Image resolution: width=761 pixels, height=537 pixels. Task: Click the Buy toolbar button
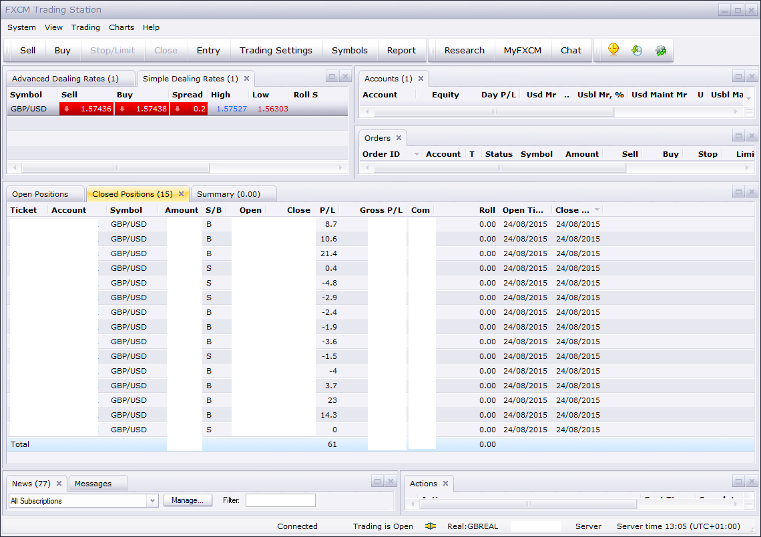point(63,51)
